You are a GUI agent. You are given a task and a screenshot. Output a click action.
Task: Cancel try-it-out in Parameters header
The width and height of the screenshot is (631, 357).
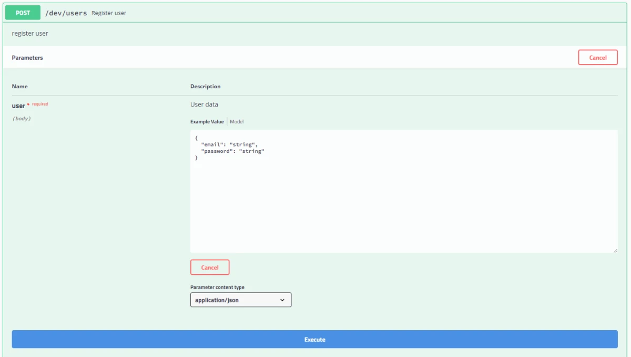tap(598, 58)
